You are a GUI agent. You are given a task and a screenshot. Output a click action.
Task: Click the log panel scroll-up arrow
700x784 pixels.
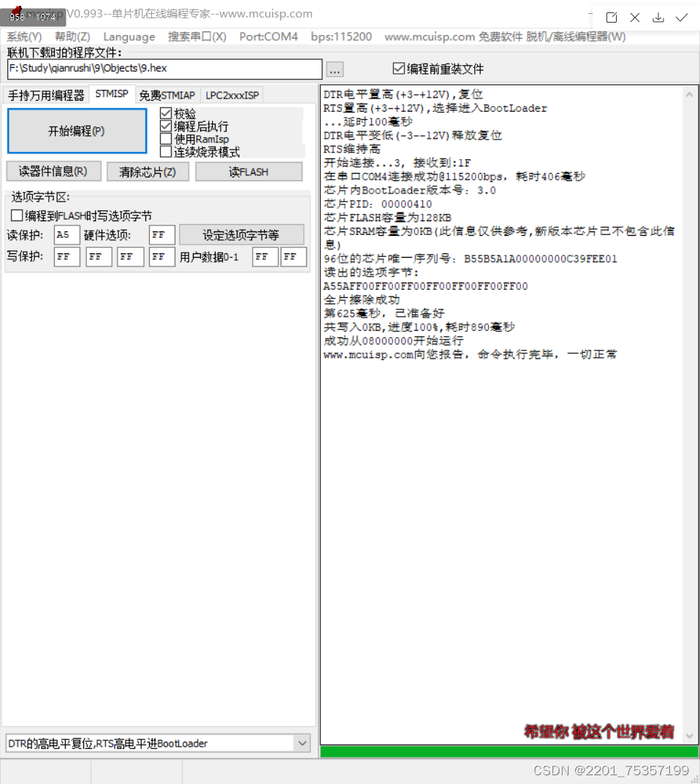tap(690, 94)
